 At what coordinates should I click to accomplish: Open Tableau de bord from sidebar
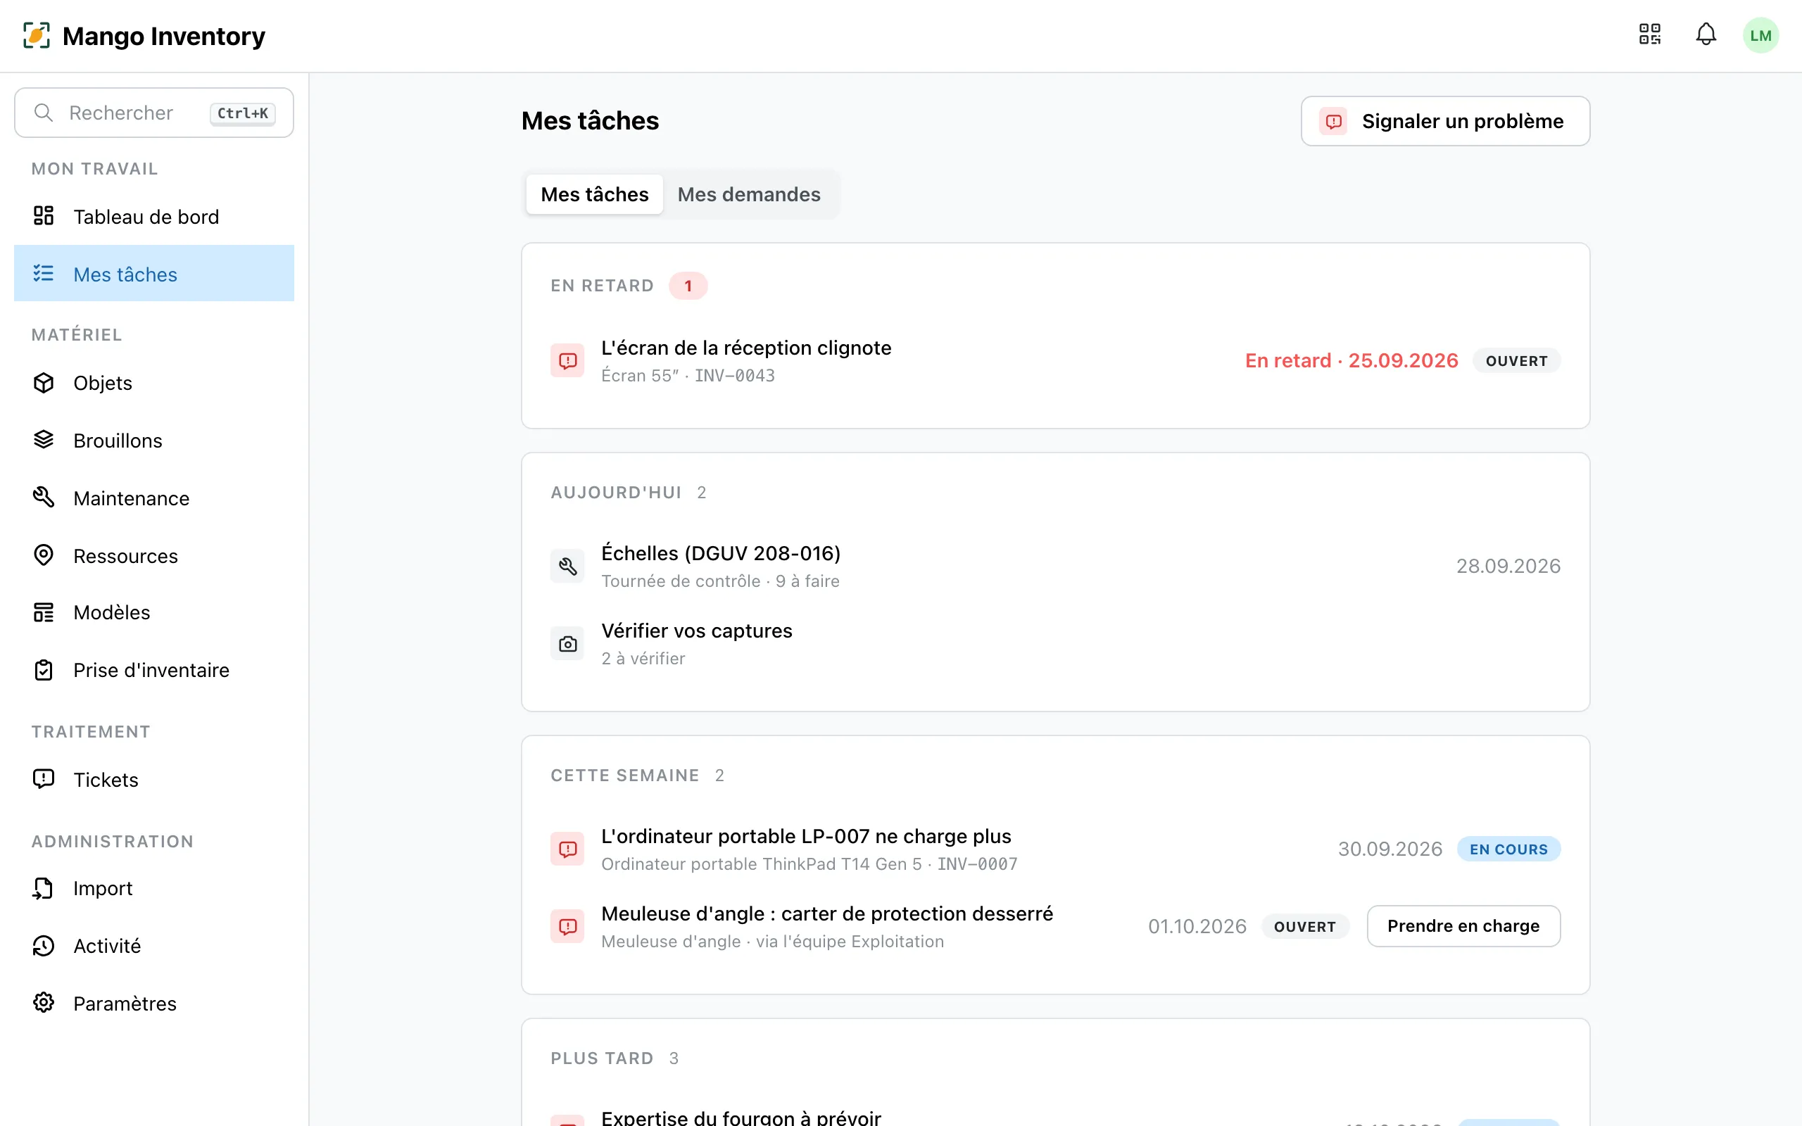point(154,217)
